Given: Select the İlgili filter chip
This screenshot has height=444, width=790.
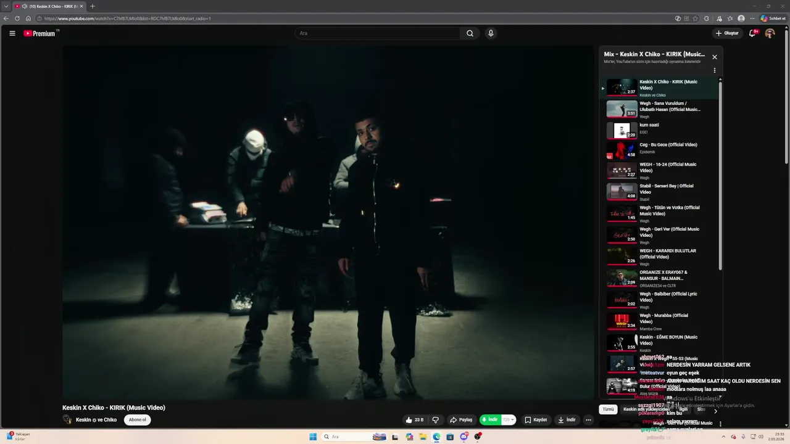Looking at the screenshot, I should pyautogui.click(x=683, y=409).
